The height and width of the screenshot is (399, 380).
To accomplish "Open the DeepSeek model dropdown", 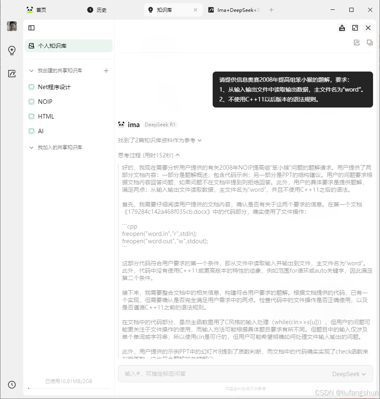I will 349,374.
